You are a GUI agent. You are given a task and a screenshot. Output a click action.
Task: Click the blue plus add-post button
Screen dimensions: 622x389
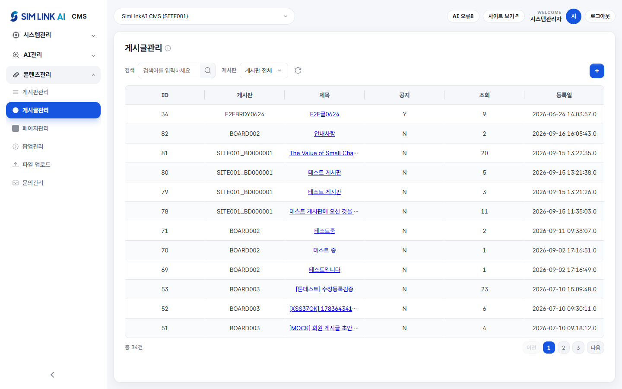[x=597, y=71]
